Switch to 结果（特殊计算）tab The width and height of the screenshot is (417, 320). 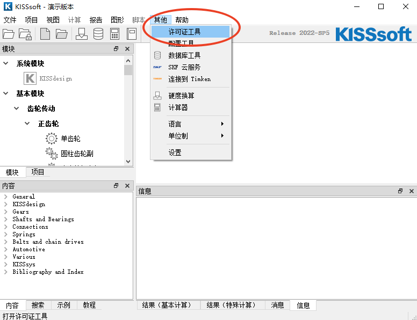tap(233, 305)
